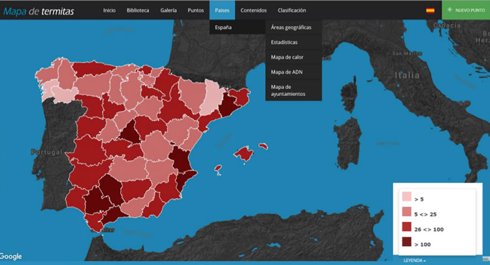Viewport: 490px width, 265px height.
Task: Expand the Países dropdown menu
Action: pyautogui.click(x=222, y=10)
